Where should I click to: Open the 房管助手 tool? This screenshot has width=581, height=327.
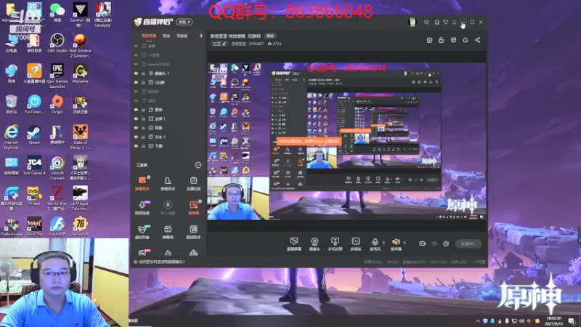tap(168, 183)
